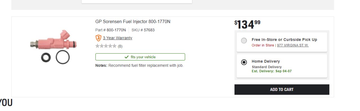Click the $134.99 price
The height and width of the screenshot is (111, 360).
247,25
